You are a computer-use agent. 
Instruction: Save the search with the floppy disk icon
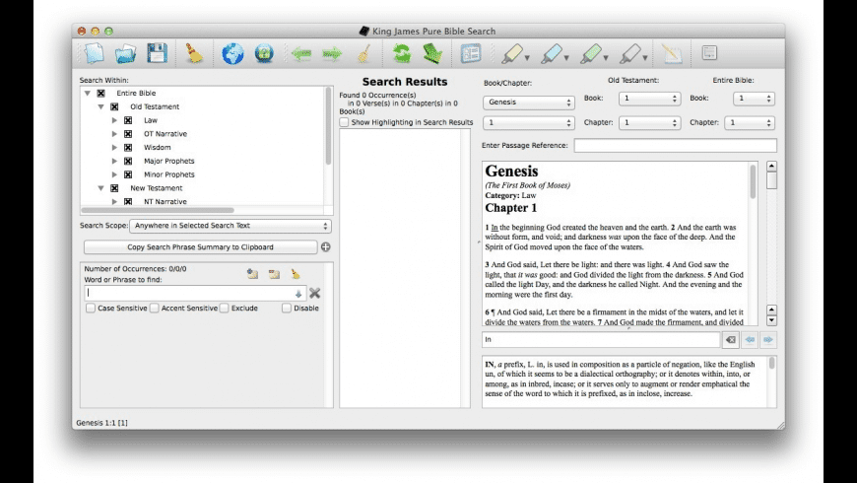pos(157,53)
